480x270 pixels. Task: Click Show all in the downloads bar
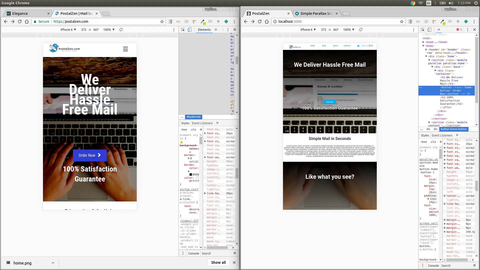click(218, 262)
